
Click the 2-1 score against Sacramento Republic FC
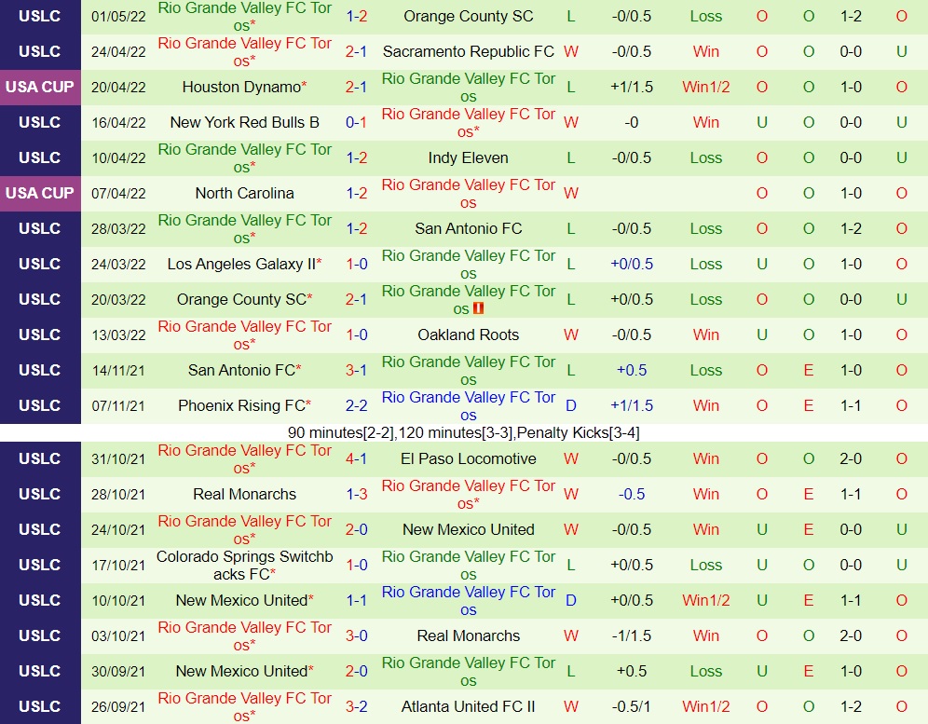(x=356, y=51)
